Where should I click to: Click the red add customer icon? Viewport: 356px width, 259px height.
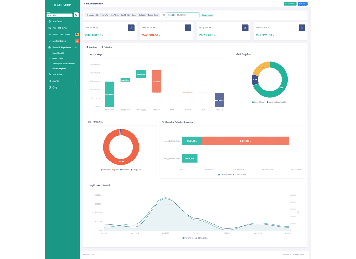(x=77, y=41)
